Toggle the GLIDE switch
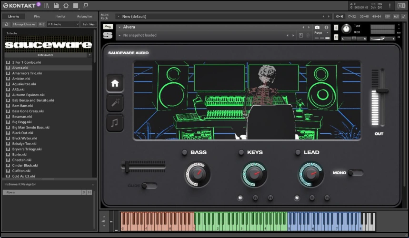 (x=149, y=186)
